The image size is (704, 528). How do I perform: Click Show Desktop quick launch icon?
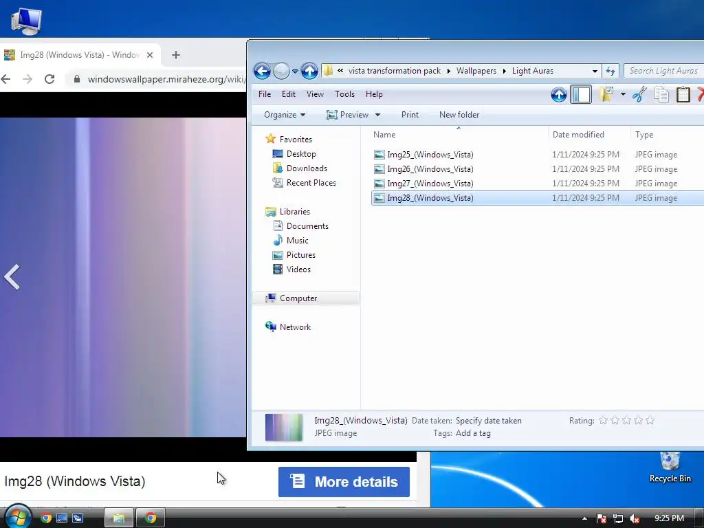pyautogui.click(x=61, y=518)
